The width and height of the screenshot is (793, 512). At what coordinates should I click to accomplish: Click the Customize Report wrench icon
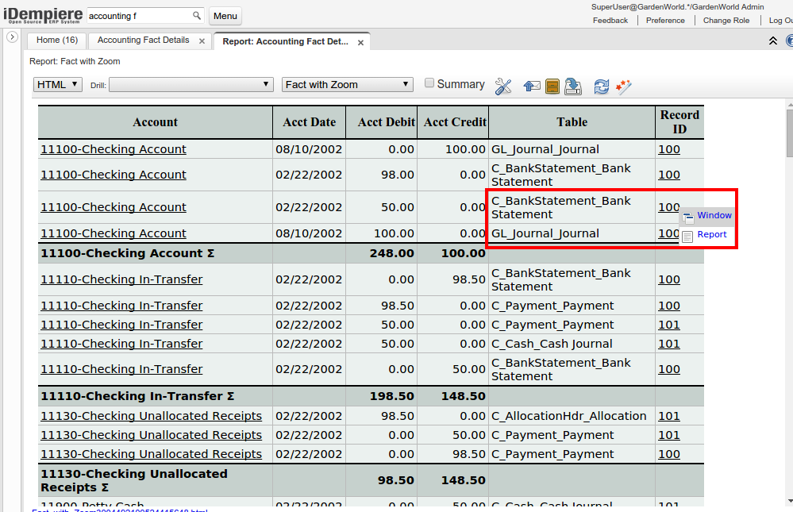[x=503, y=86]
